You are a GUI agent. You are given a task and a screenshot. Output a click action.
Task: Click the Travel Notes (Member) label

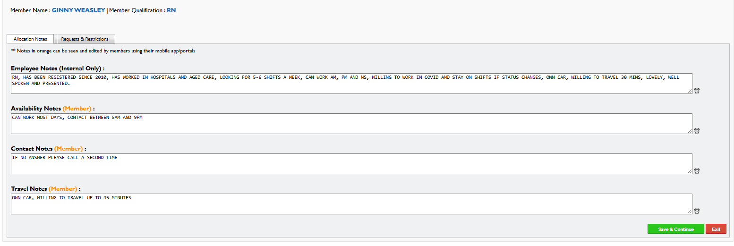(x=46, y=189)
